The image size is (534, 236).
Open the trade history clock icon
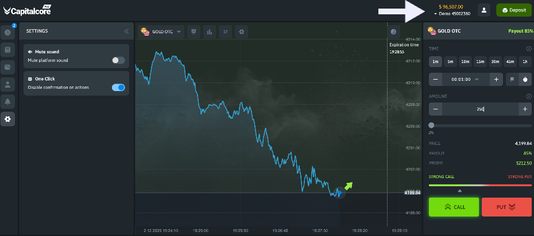[7, 33]
